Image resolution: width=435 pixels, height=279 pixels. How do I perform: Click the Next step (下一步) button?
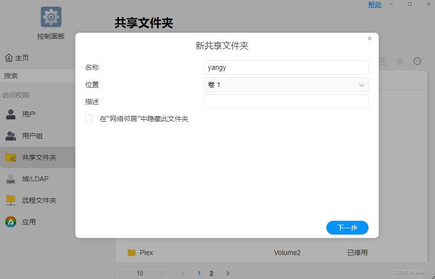coord(347,228)
